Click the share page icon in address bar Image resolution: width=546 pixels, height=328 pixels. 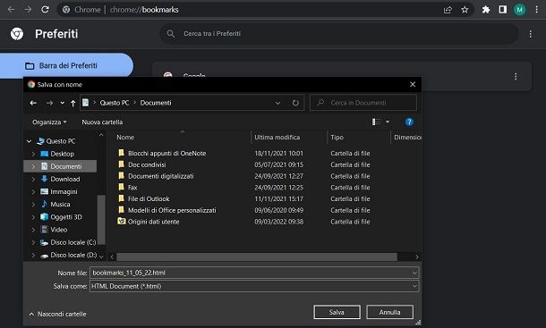(x=448, y=10)
